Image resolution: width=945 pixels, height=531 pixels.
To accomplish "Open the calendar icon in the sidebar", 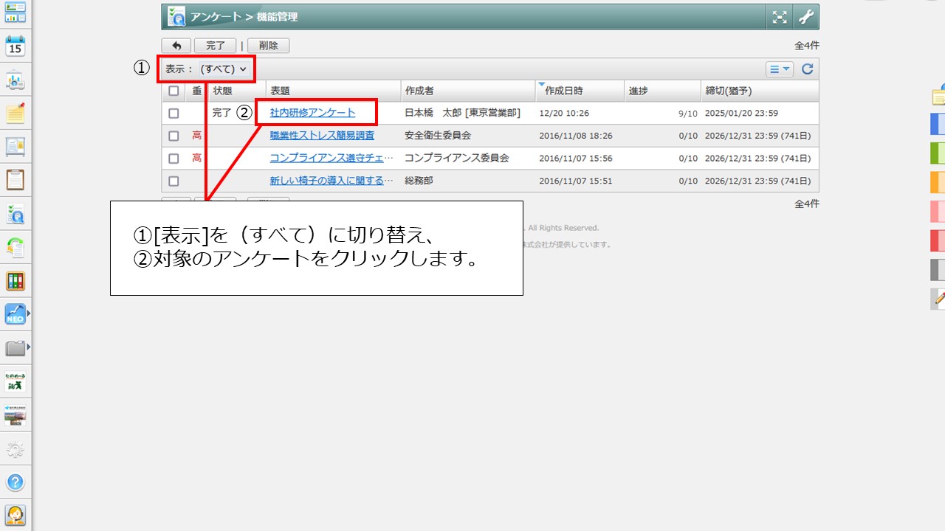I will (x=16, y=46).
